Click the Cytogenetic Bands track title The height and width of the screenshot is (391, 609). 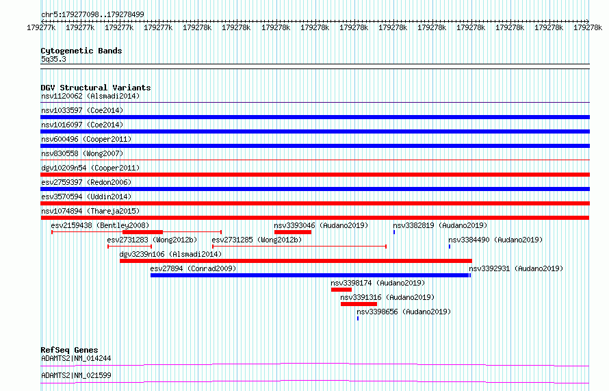pyautogui.click(x=81, y=51)
